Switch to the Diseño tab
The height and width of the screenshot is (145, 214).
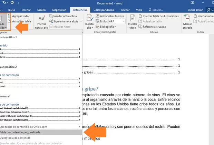41,10
